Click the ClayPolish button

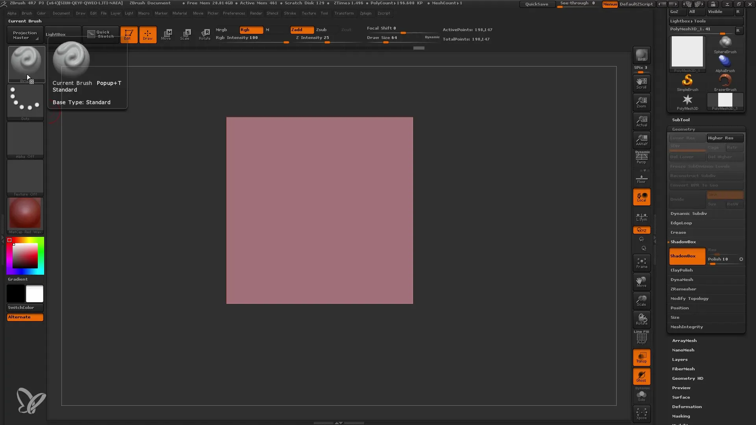tap(682, 270)
